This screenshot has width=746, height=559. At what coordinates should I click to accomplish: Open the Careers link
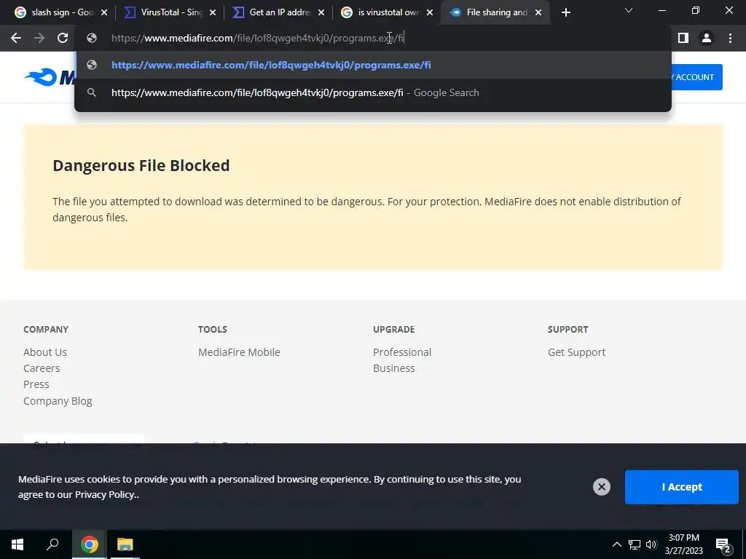click(42, 368)
